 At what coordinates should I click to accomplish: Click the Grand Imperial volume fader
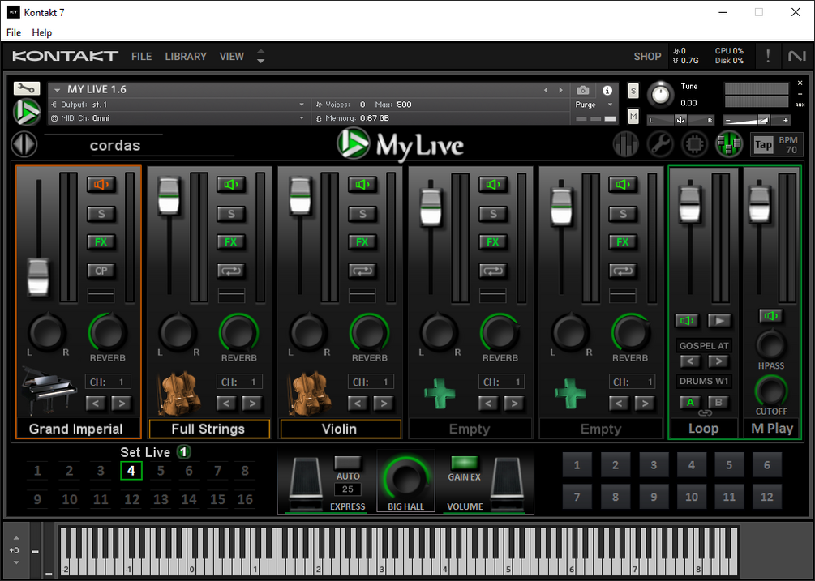tap(38, 277)
